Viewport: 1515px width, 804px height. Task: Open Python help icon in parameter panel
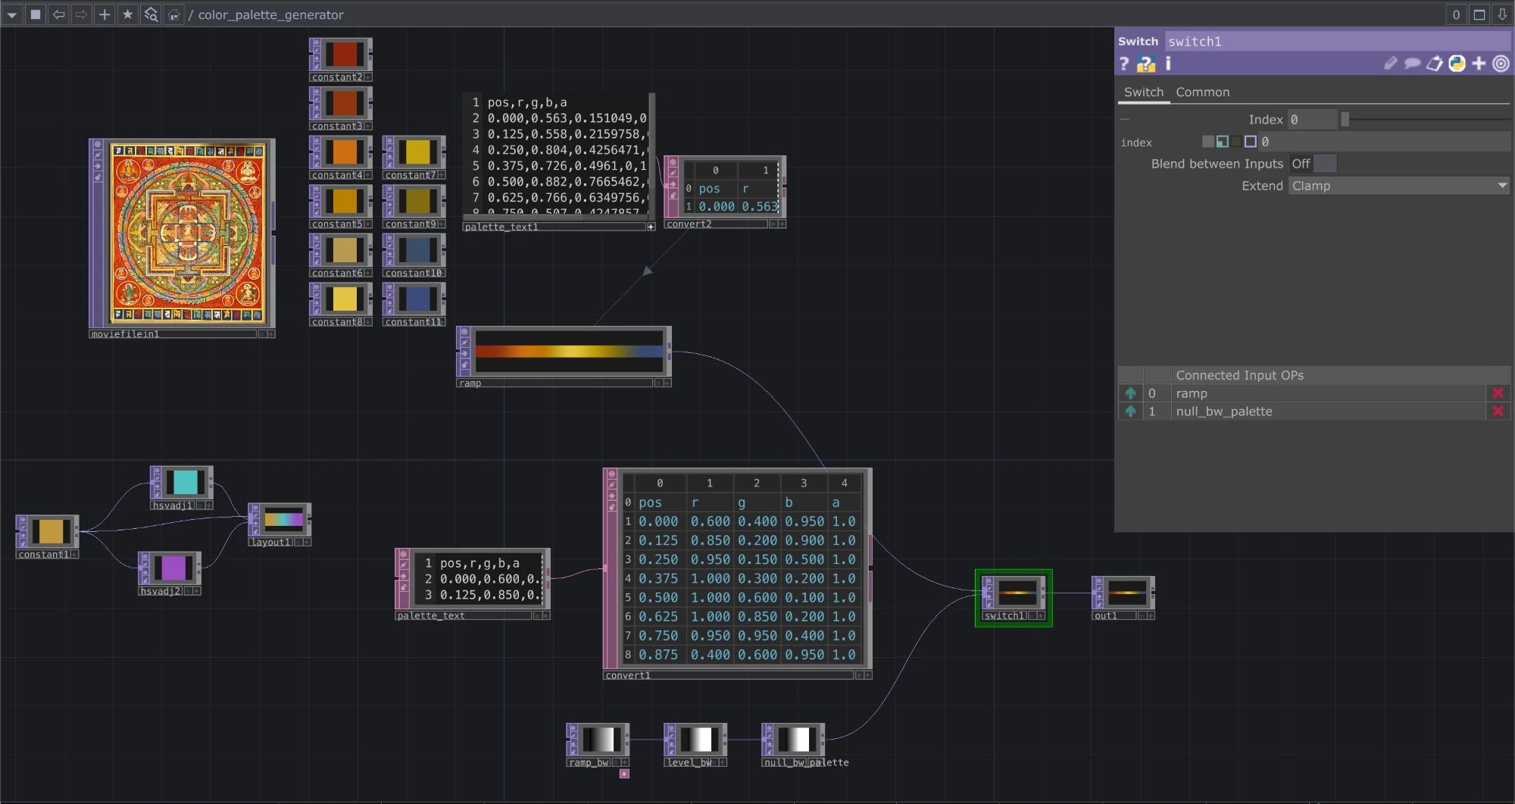(x=1146, y=64)
